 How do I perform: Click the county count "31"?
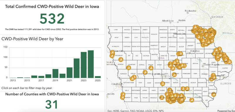pyautogui.click(x=52, y=104)
